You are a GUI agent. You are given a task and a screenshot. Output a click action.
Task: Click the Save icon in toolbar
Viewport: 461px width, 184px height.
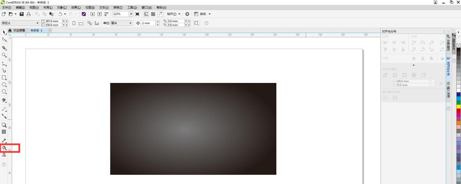[22, 14]
